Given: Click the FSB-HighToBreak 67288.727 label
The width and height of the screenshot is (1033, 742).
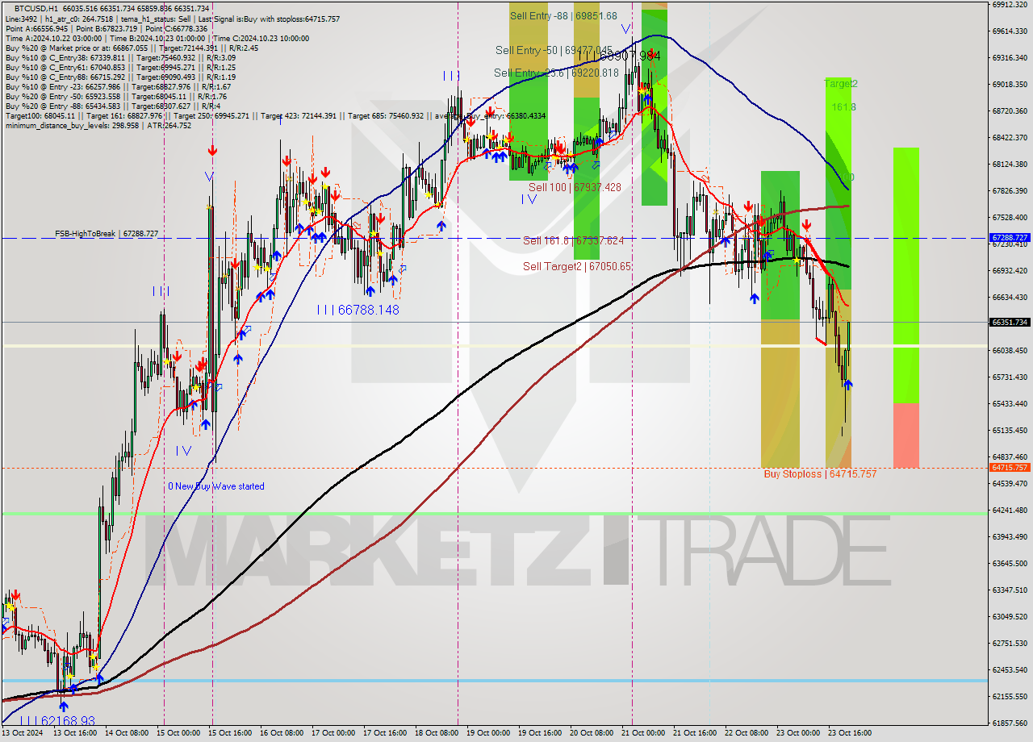Looking at the screenshot, I should click(107, 233).
